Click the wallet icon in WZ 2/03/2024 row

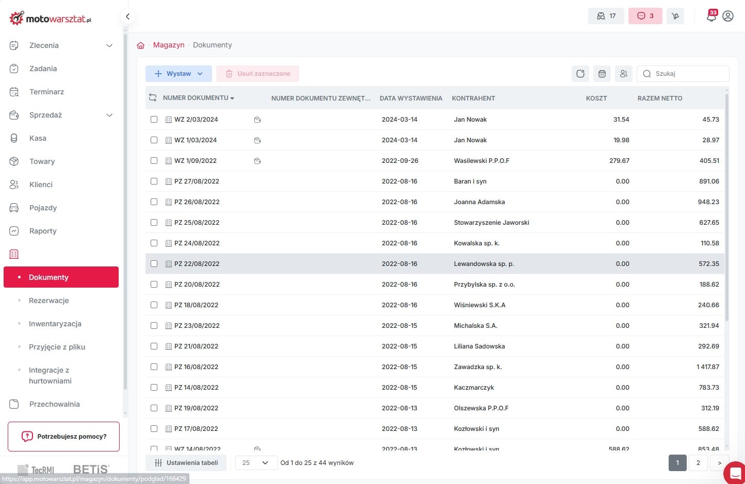257,120
